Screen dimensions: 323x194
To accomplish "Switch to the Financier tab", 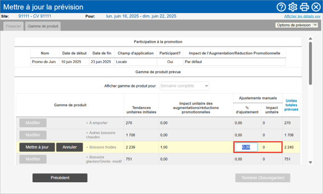I will click(13, 26).
